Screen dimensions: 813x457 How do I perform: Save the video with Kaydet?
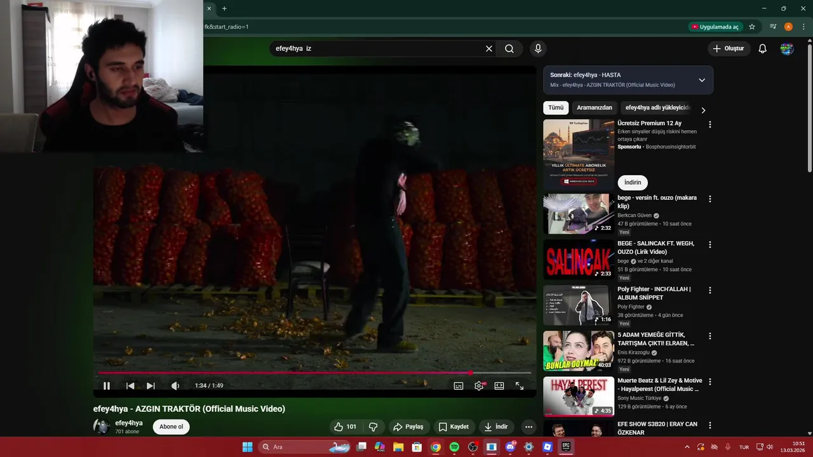coord(454,427)
